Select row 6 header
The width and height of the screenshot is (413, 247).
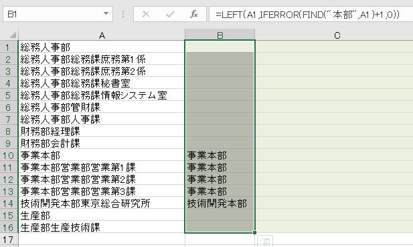[9, 107]
